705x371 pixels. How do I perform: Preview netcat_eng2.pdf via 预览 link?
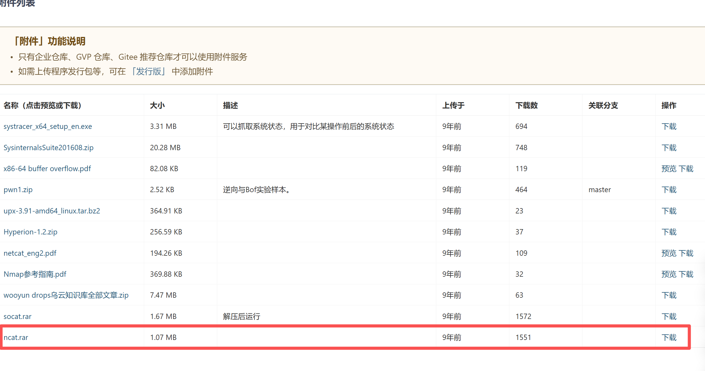[x=669, y=253]
